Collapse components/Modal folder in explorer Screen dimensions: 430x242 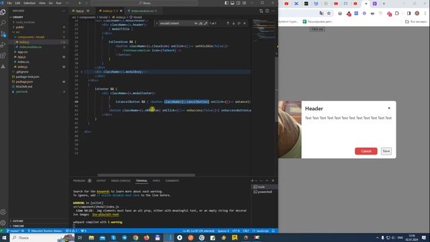15,37
